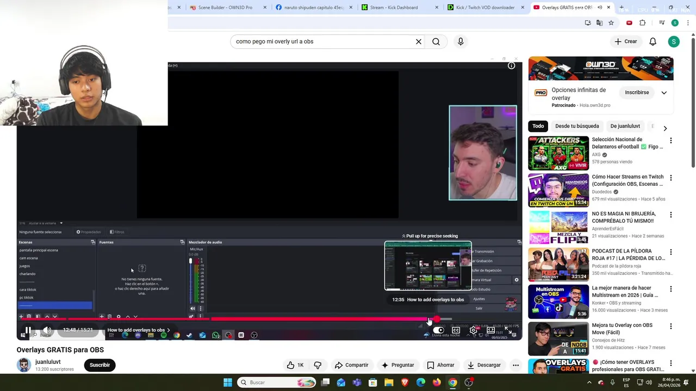Close the Overlays GRATIS para OBS tab
The width and height of the screenshot is (696, 391).
608,8
